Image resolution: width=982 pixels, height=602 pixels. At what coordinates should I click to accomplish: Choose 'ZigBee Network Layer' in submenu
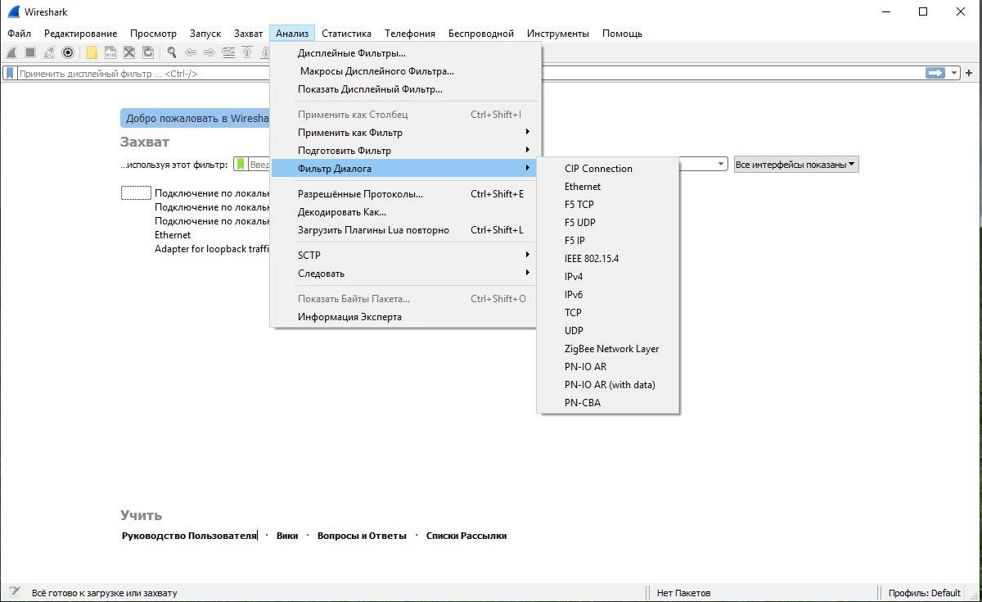[x=607, y=348]
